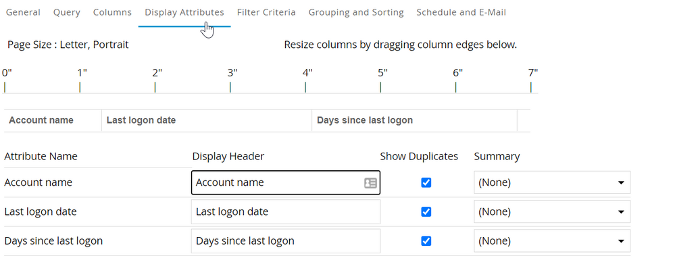Switch to Grouping and Sorting tab
Screen dimensions: 675x279
tap(356, 12)
